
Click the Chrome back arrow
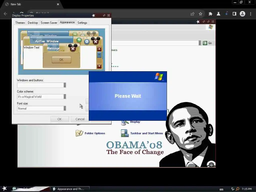[x=5, y=14]
